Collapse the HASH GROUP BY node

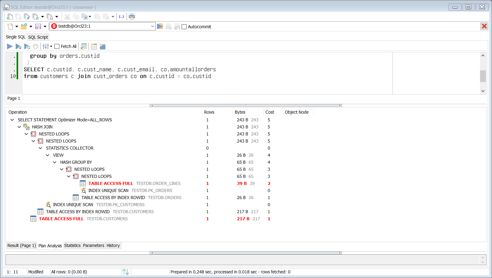pos(54,162)
